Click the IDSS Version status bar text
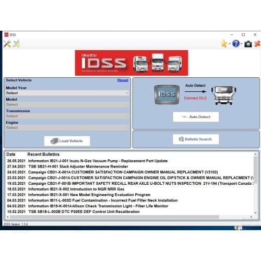 pyautogui.click(x=16, y=224)
